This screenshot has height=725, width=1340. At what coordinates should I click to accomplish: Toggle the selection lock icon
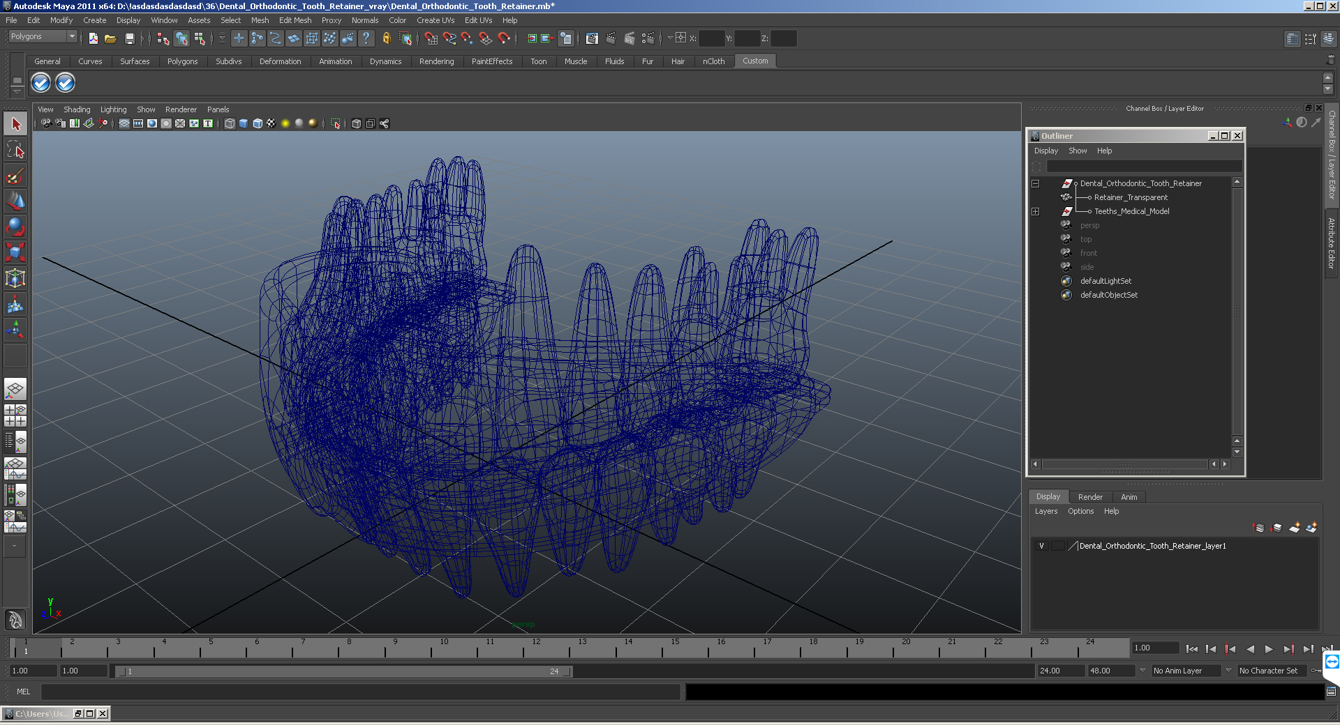[x=386, y=38]
